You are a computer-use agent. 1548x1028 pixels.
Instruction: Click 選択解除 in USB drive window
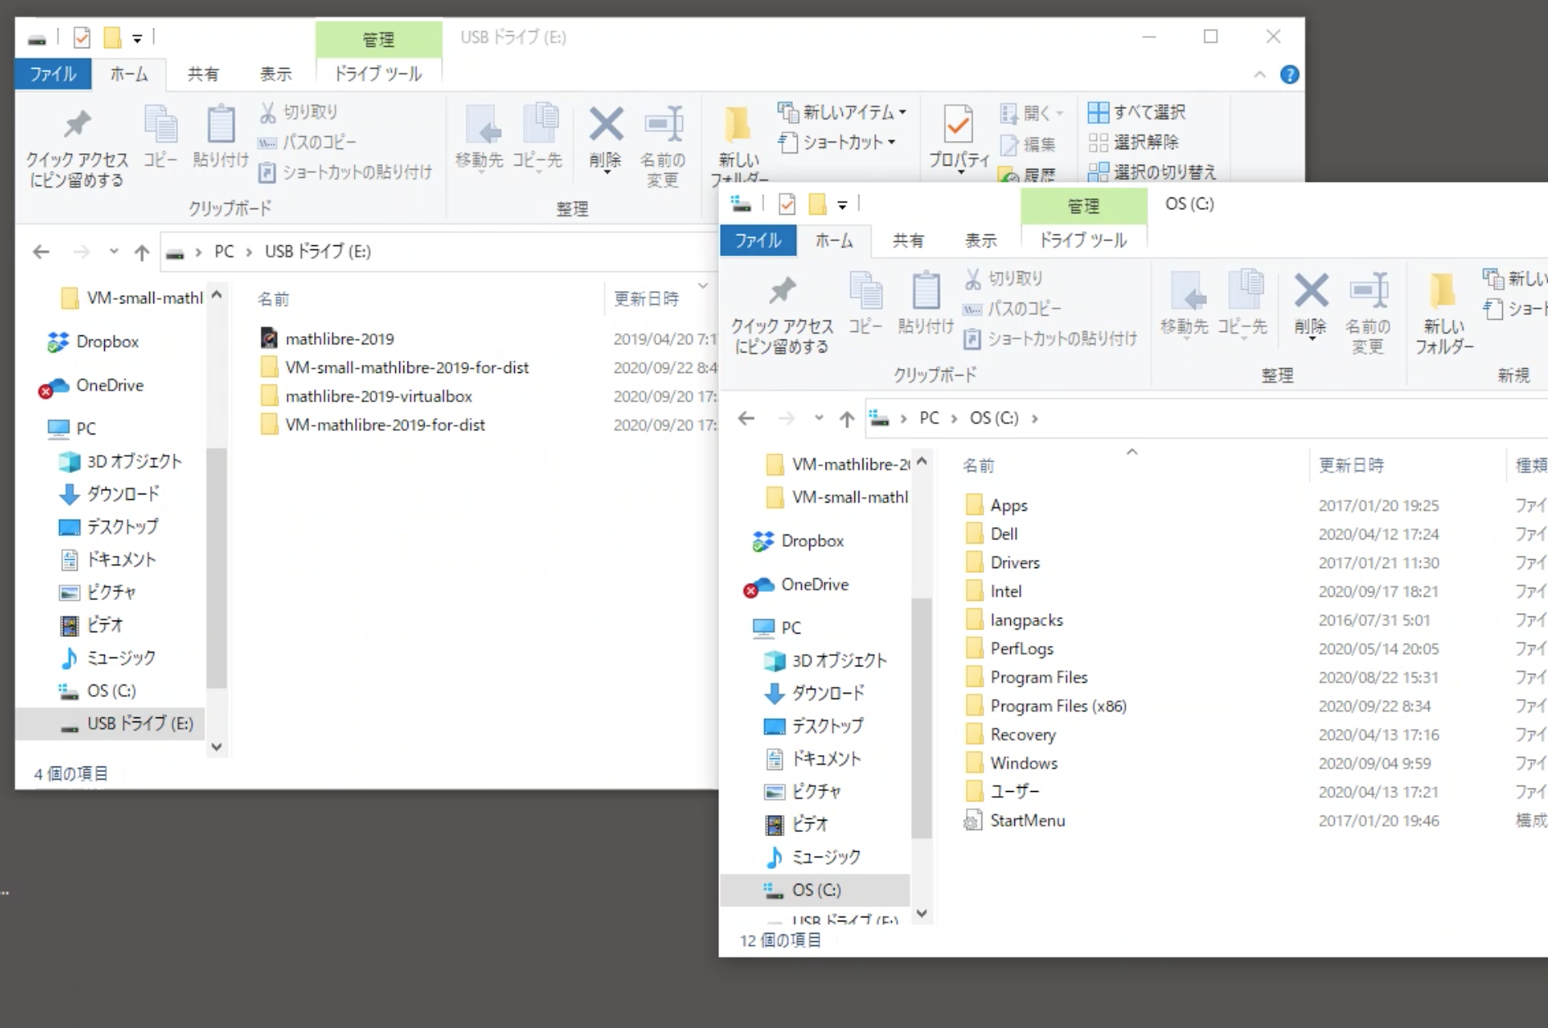1133,142
